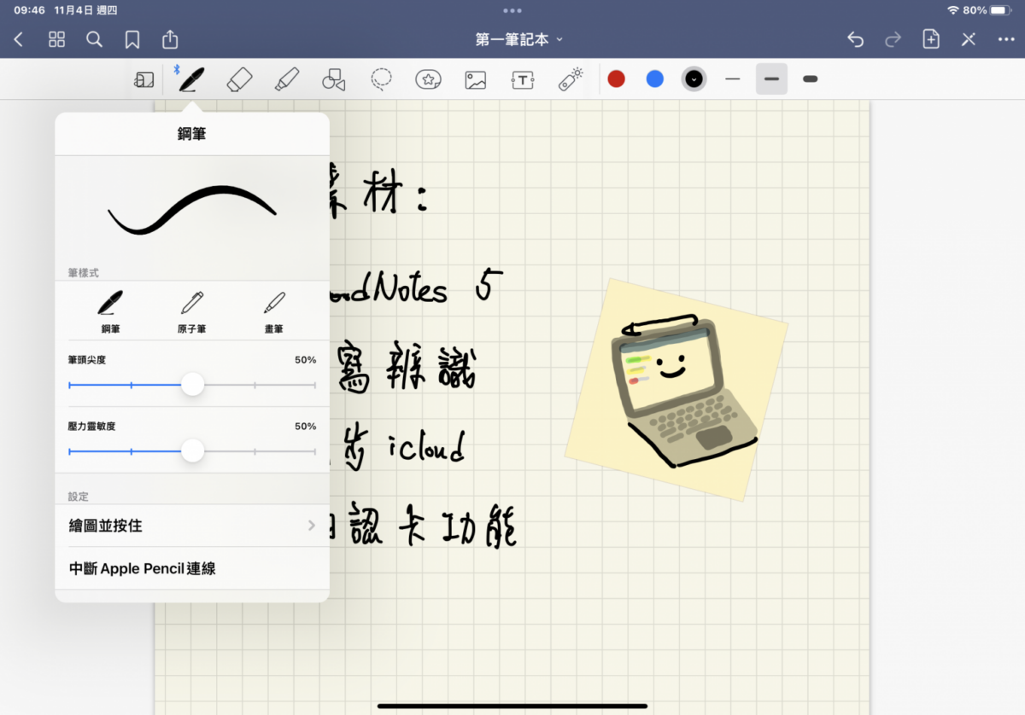
Task: Click the 筆頭尖度 slider handle
Action: (x=193, y=385)
